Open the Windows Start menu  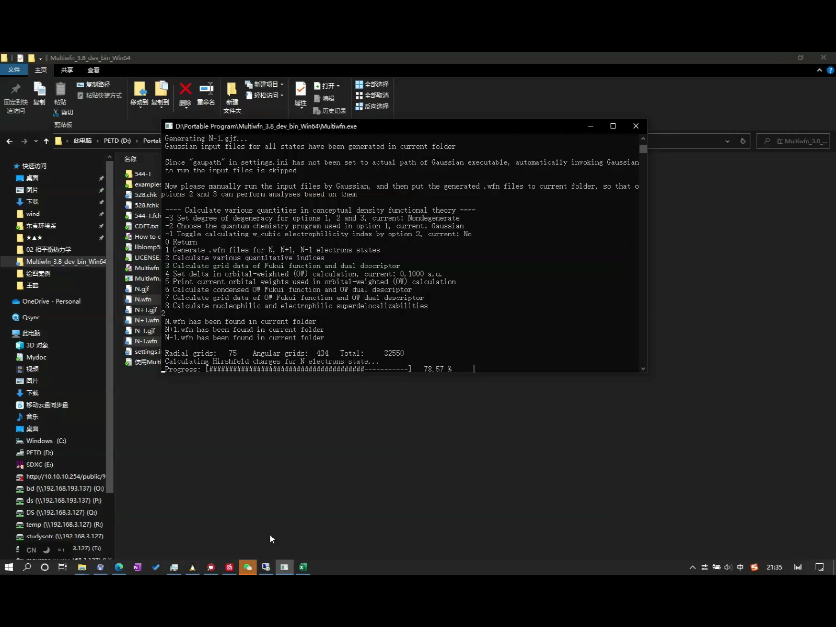pyautogui.click(x=9, y=567)
